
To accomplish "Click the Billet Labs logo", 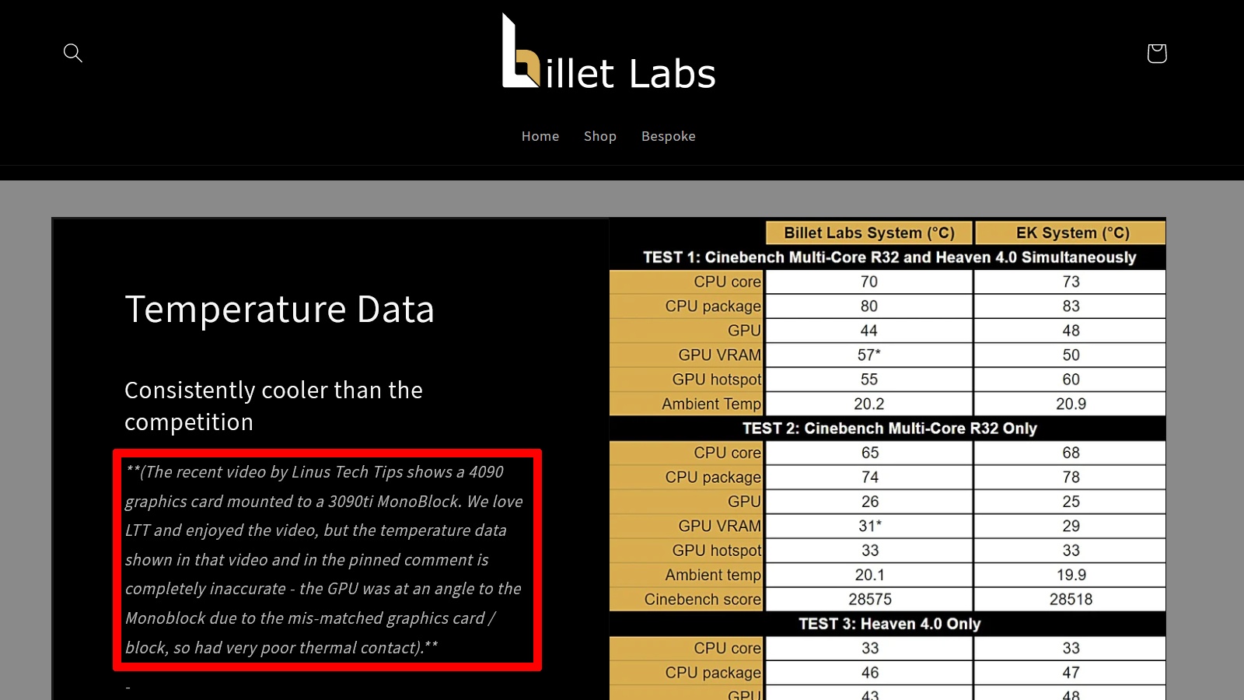I will [609, 51].
